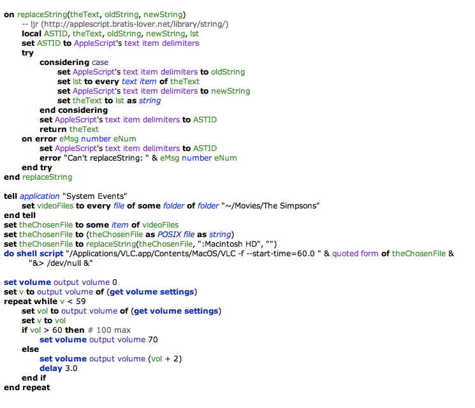Click the line containing 'as POSIX file as string'
This screenshot has width=475, height=408.
pos(119,235)
